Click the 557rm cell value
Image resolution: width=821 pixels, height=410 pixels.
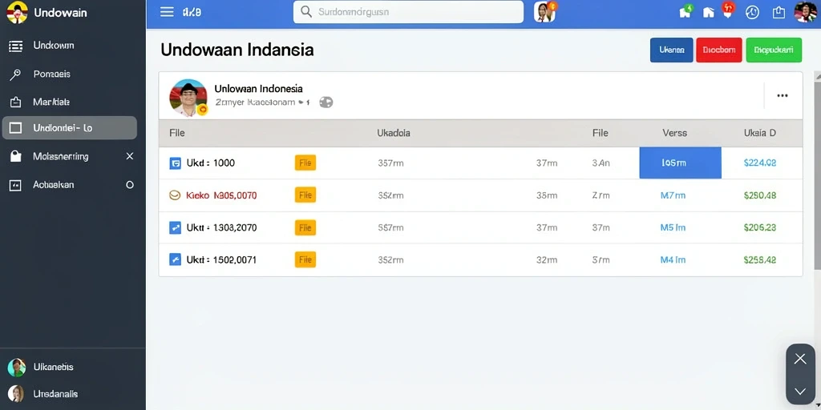coord(390,227)
